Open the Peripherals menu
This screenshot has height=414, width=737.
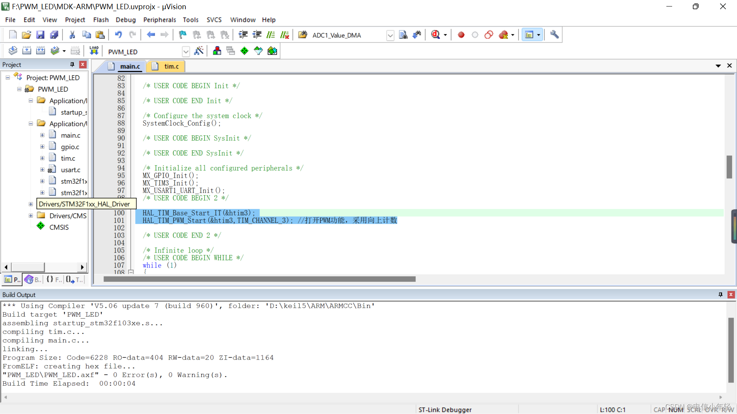(x=159, y=20)
